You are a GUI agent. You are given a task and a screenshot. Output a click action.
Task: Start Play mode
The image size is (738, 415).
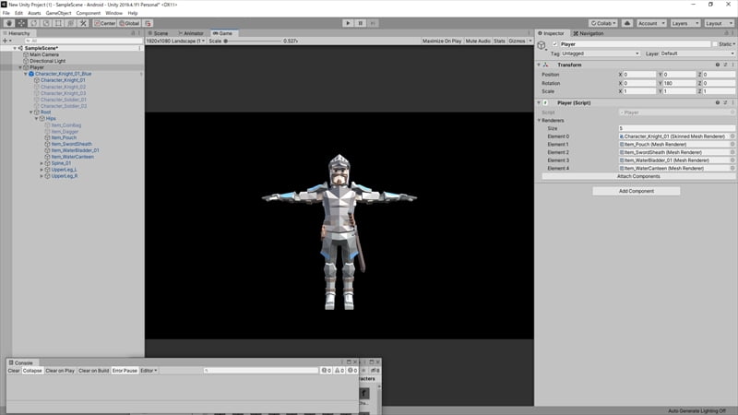pyautogui.click(x=348, y=23)
